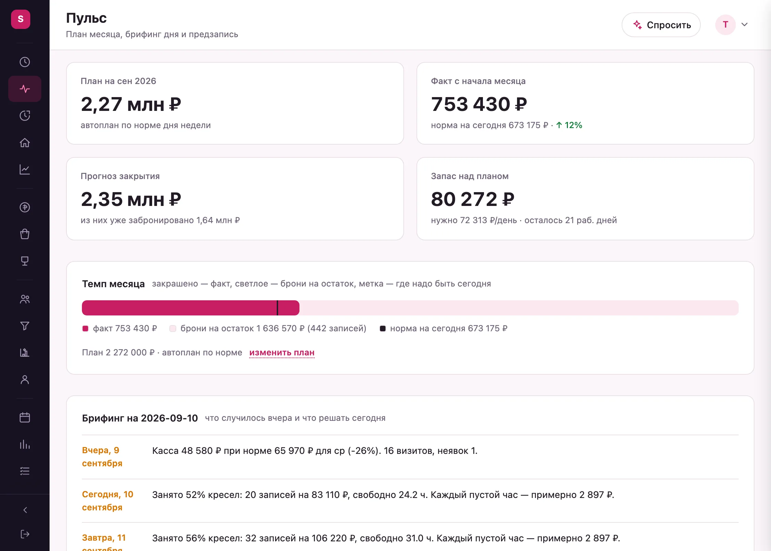The image size is (771, 551).
Task: Select the Pulse heartbeat icon in sidebar
Action: pos(25,89)
